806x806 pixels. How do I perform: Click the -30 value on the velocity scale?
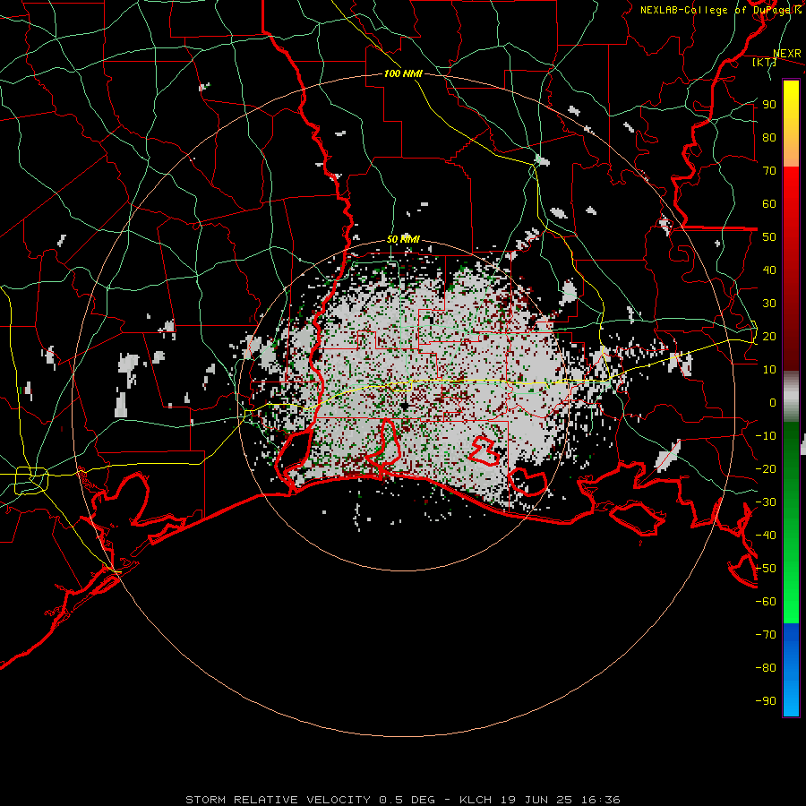(x=766, y=502)
